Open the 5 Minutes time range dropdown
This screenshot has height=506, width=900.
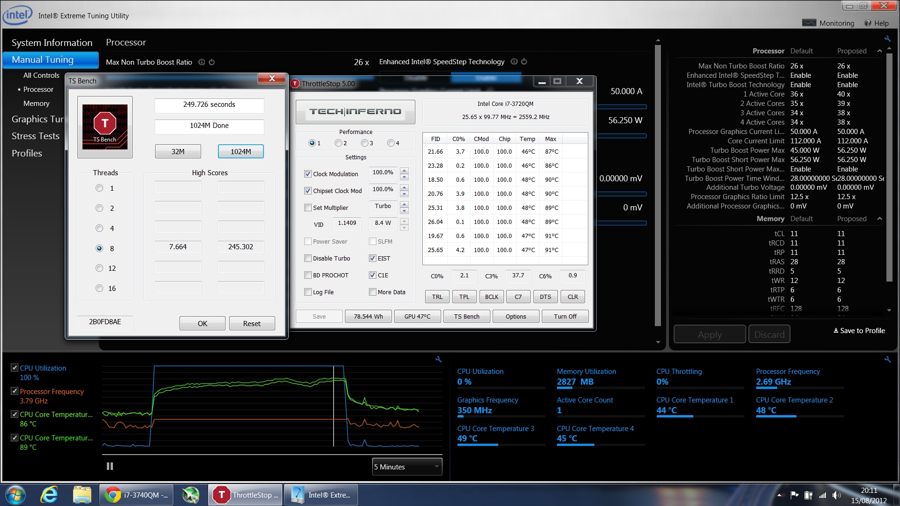click(x=407, y=467)
